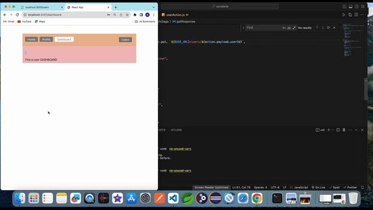Click the "This is user DASHBOARD" text
Screen dimensions: 373x210
pyautogui.click(x=41, y=60)
